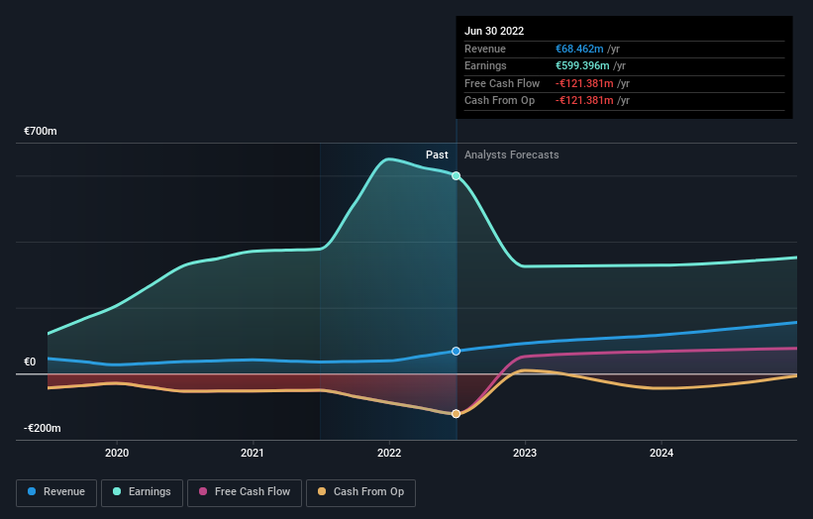The width and height of the screenshot is (813, 519).
Task: Toggle the Cash From Op legend series
Action: tap(360, 492)
